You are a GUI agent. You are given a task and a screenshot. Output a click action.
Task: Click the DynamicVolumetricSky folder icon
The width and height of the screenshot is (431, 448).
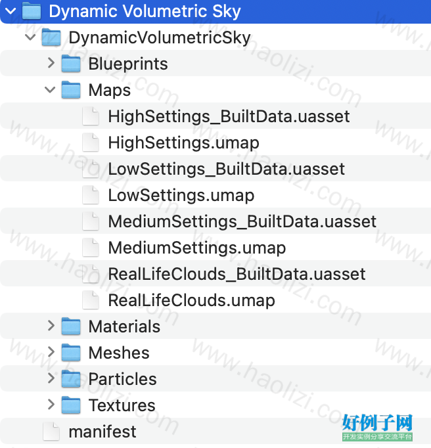click(x=51, y=37)
